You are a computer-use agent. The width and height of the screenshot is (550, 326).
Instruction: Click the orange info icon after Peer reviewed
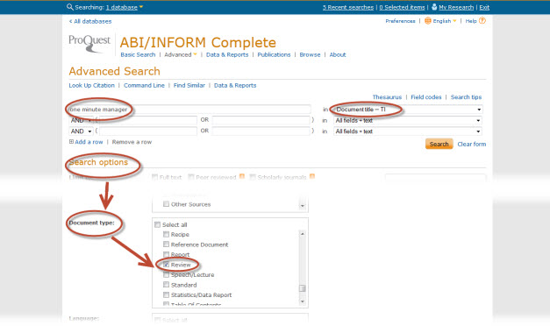tap(242, 176)
